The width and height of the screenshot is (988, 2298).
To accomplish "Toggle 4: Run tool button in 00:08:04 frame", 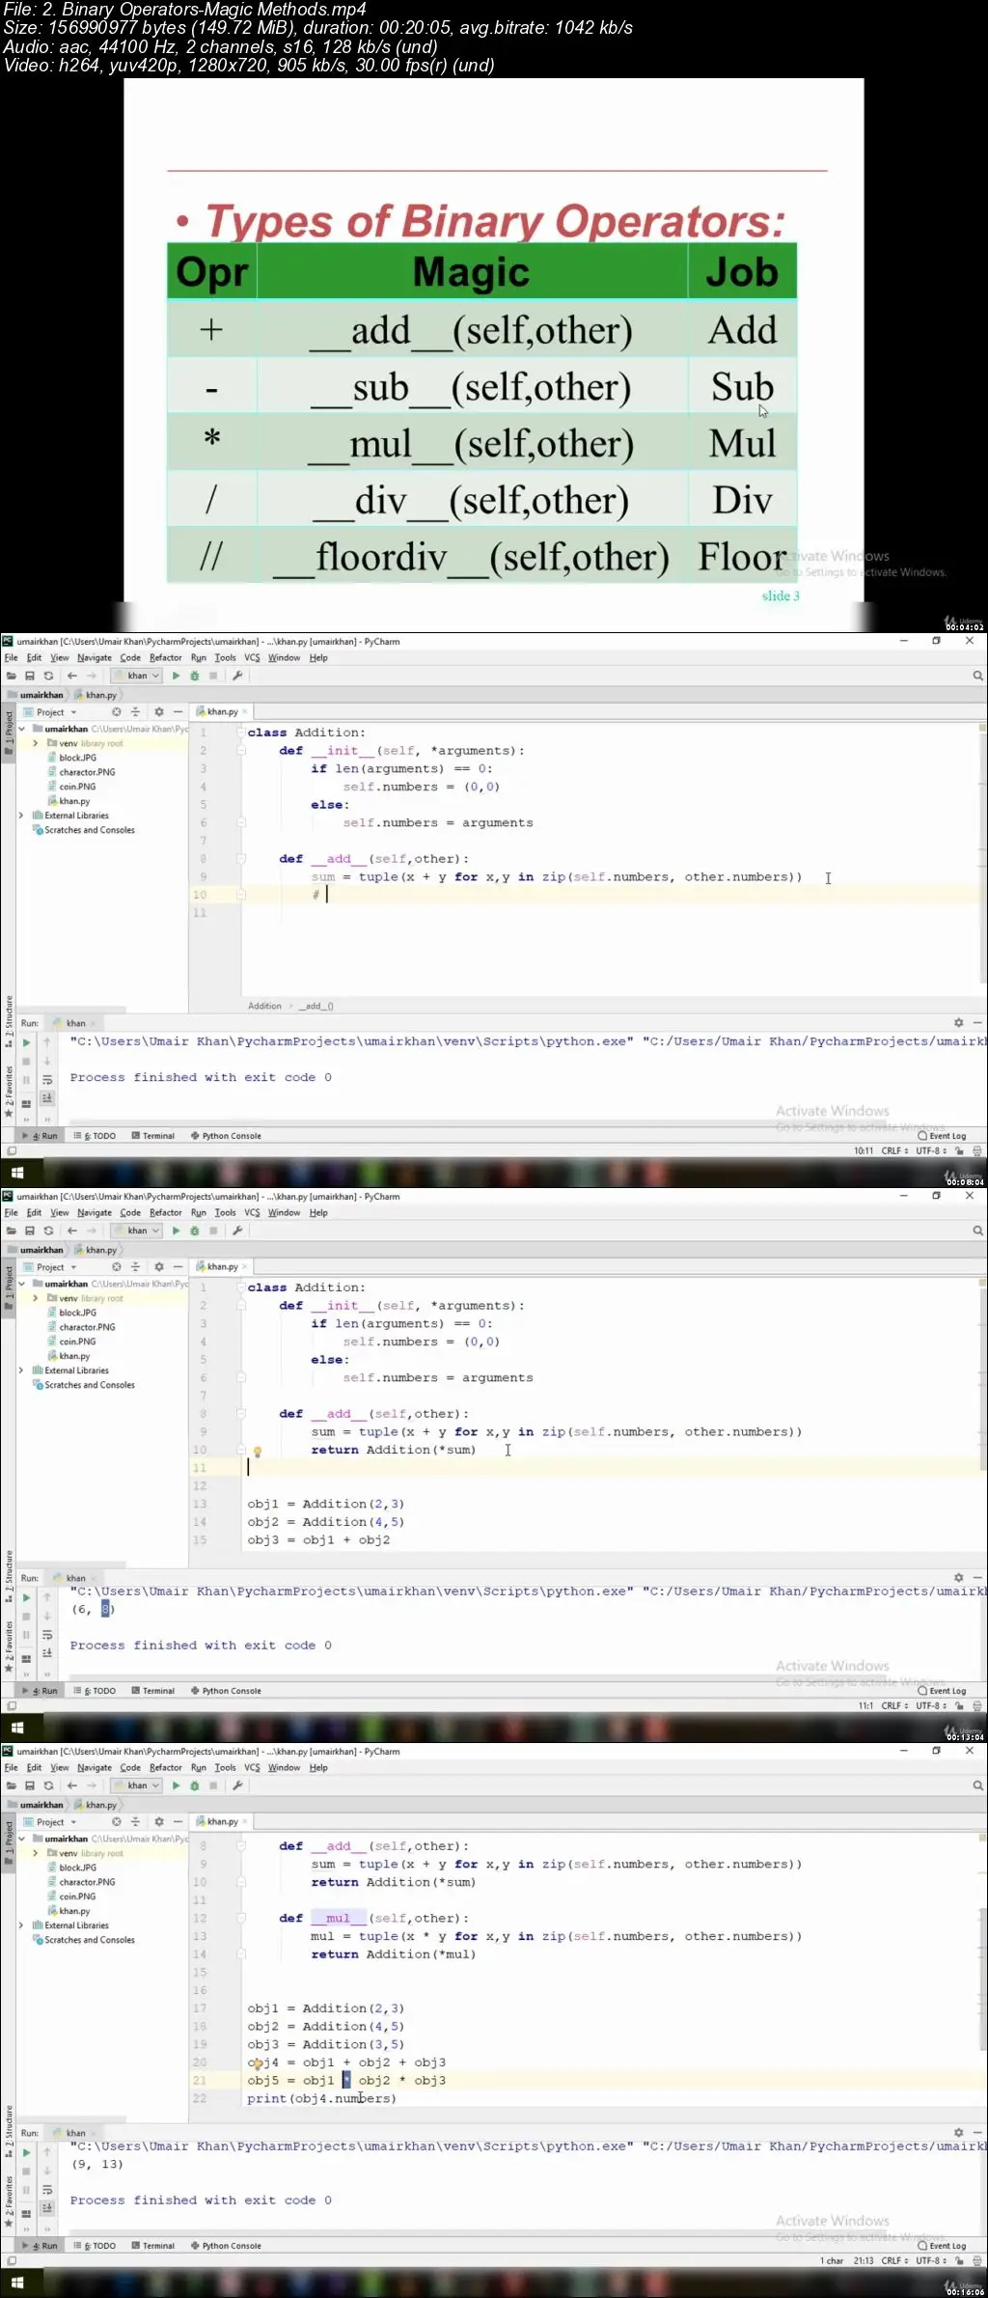I will 41,1136.
